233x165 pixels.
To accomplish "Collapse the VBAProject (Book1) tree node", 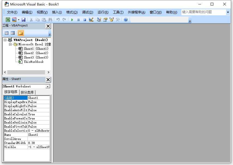I will point(5,40).
